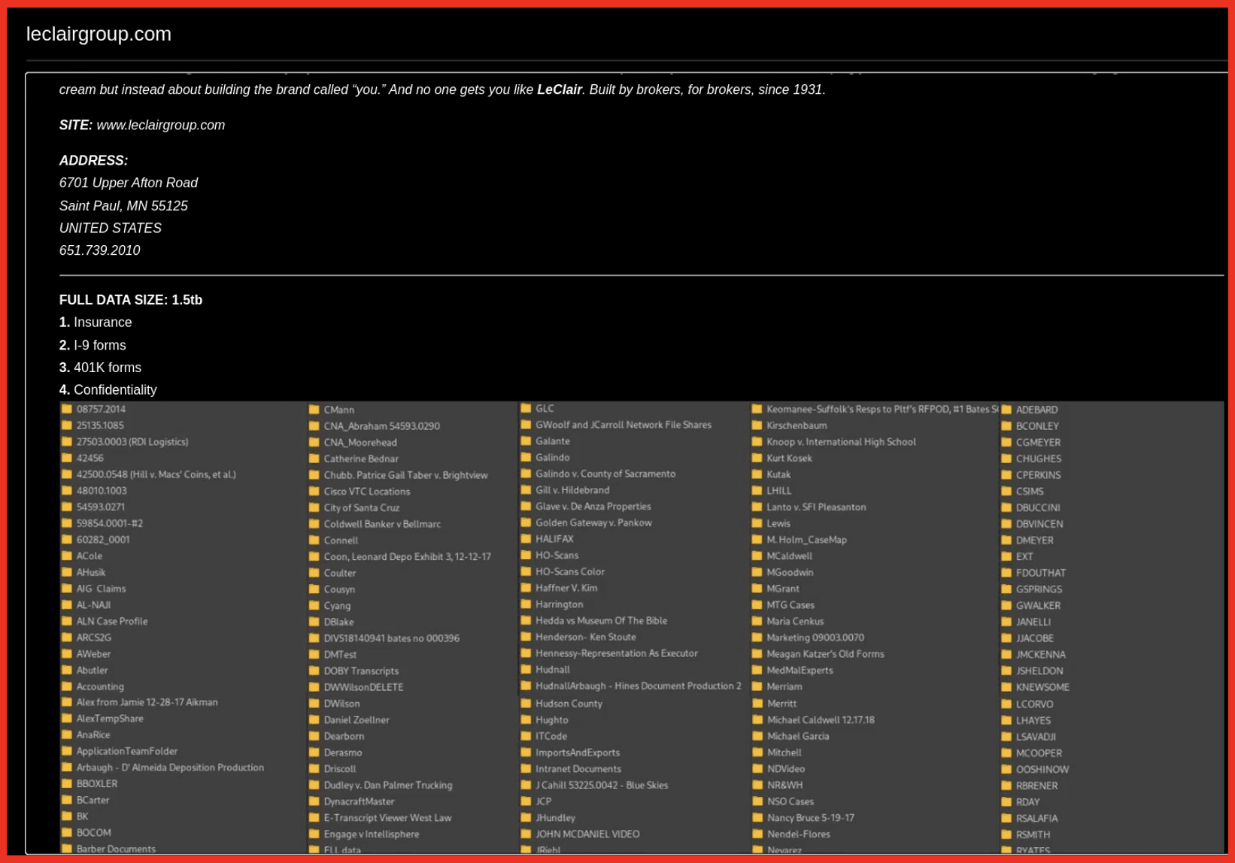Click the Coldwell Banker v Bellmarc folder name
Screen dimensions: 1235x863
[382, 524]
